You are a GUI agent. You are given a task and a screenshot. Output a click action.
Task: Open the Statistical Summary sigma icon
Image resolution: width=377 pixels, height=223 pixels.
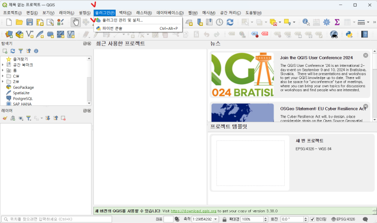337,22
